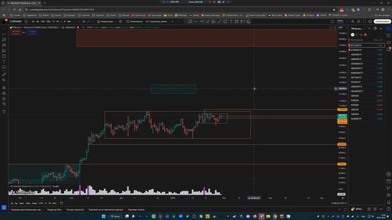Add symbol to watchlist plus icon
The image size is (392, 220).
tap(369, 29)
